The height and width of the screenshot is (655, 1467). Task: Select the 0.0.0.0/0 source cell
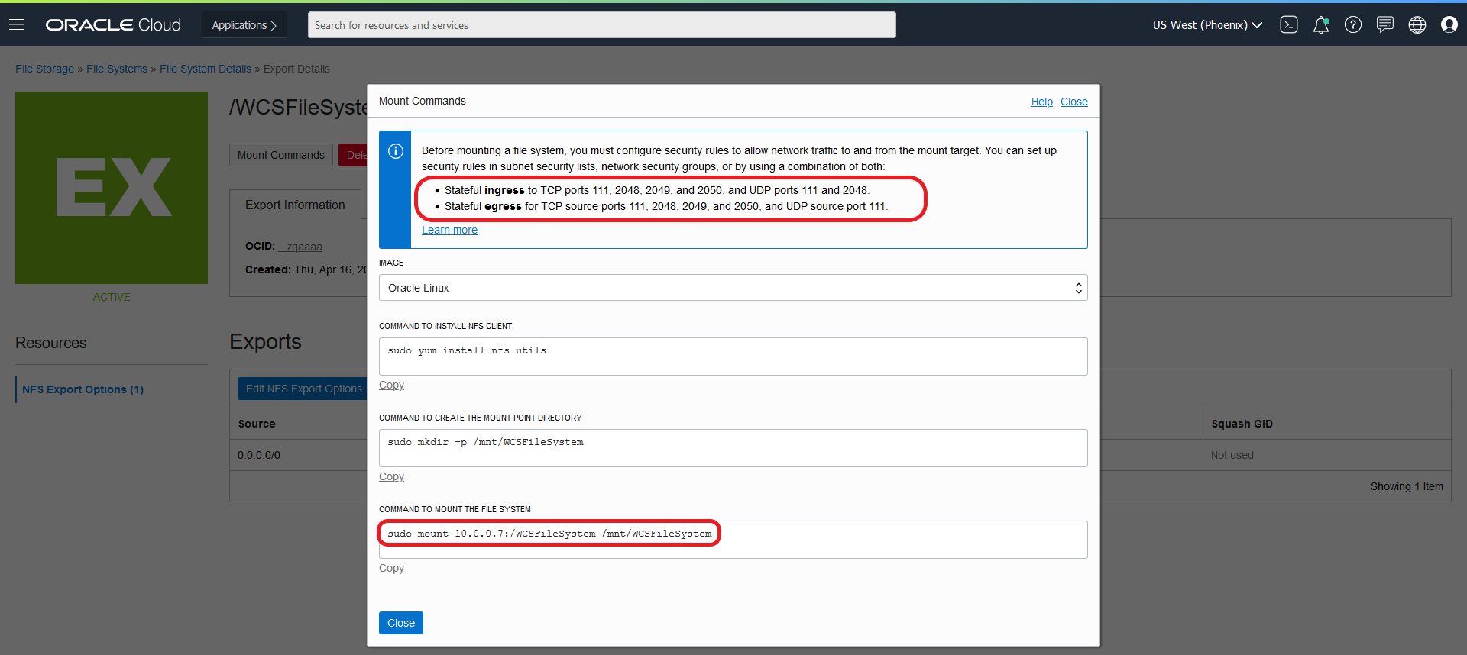259,455
